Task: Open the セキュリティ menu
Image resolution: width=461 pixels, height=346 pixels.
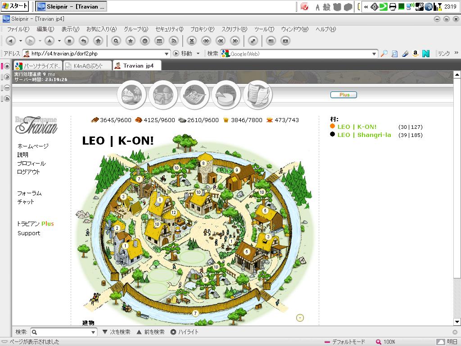Action: [x=169, y=29]
